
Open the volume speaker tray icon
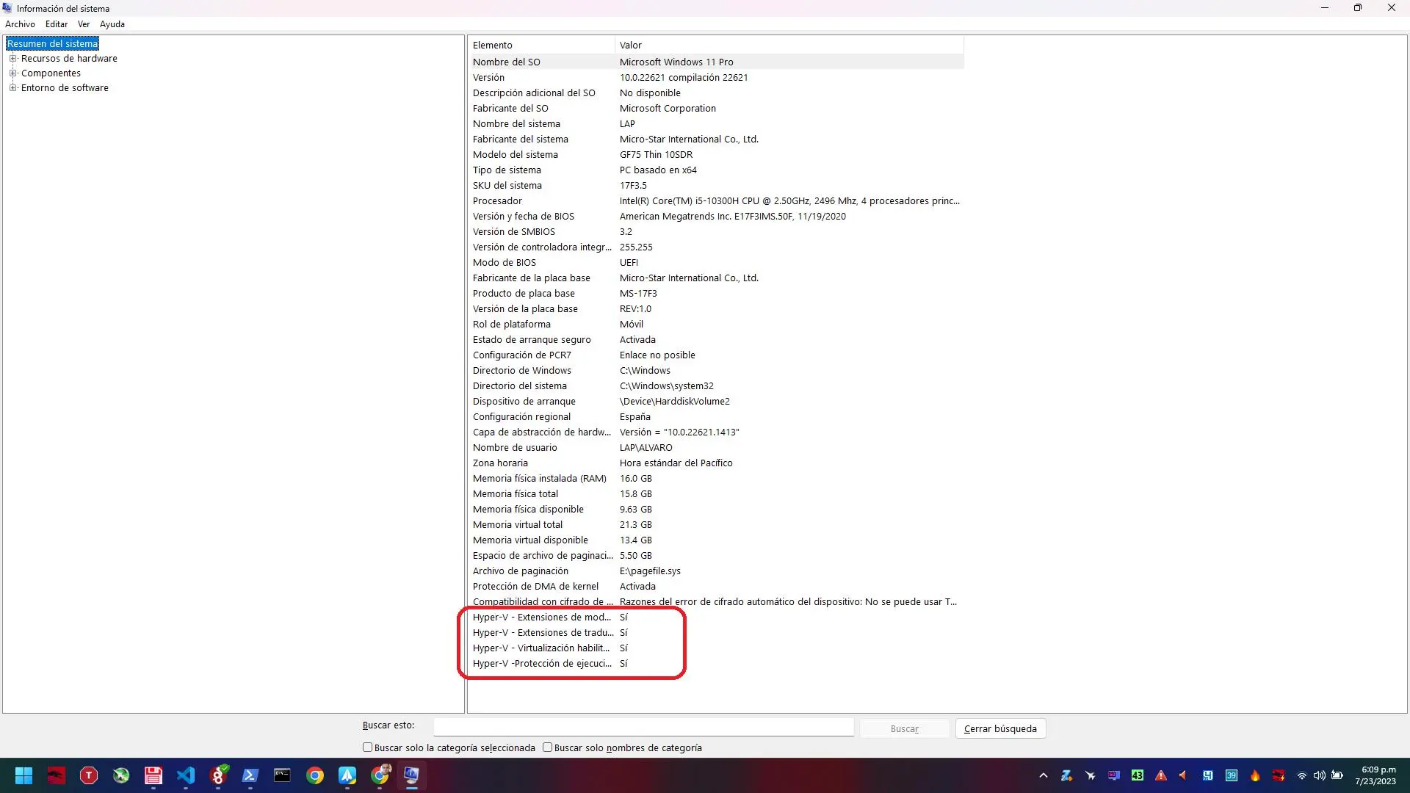point(1320,775)
